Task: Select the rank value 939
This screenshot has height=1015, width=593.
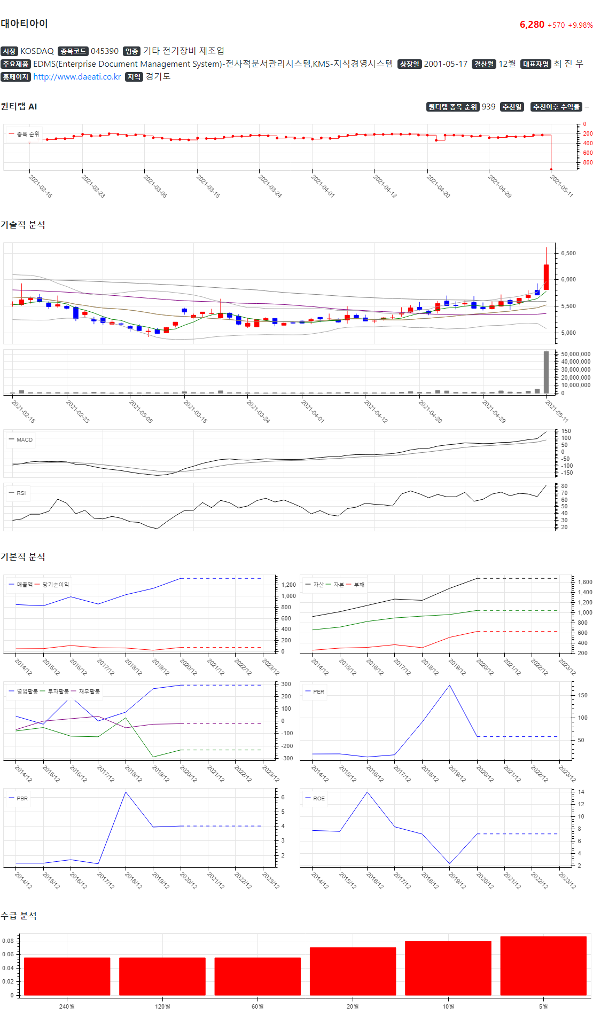Action: point(489,107)
